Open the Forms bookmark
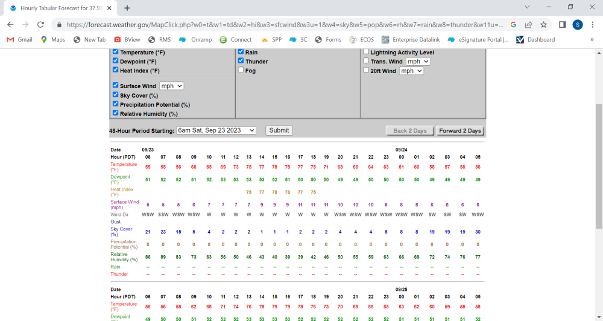 [x=328, y=40]
